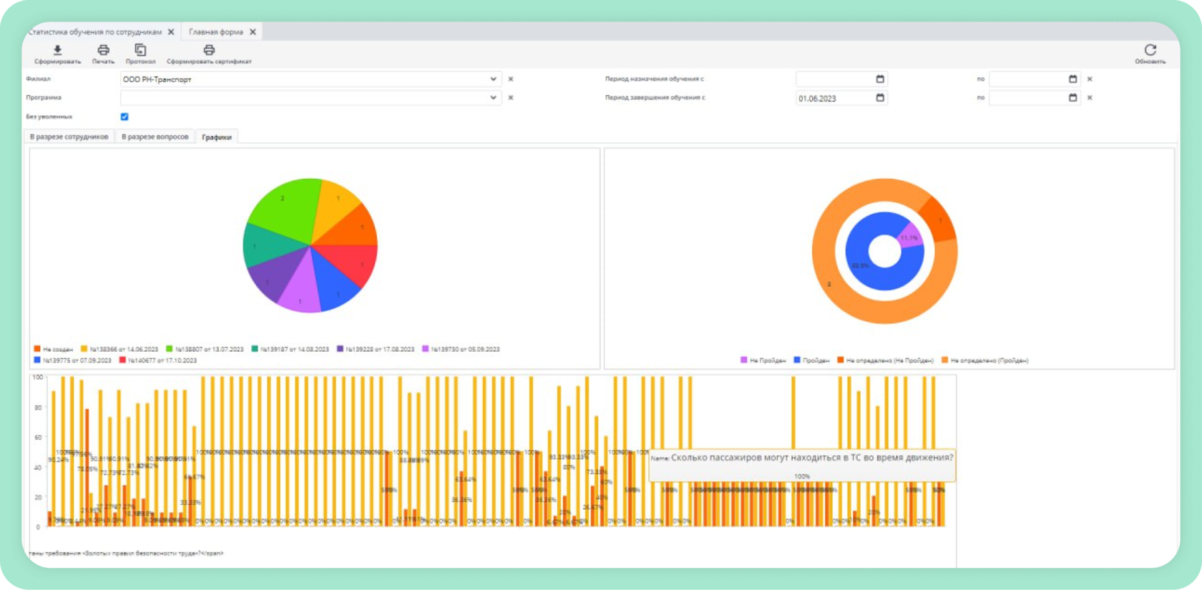Viewport: 1202px width, 590px height.
Task: Toggle Не определено (Пройден) legend entry
Action: (984, 360)
